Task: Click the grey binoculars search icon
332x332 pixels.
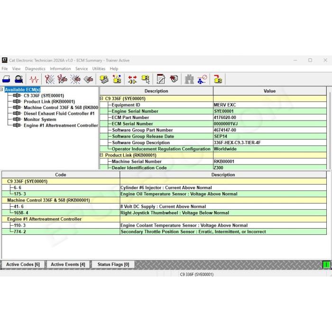Action: click(x=189, y=79)
